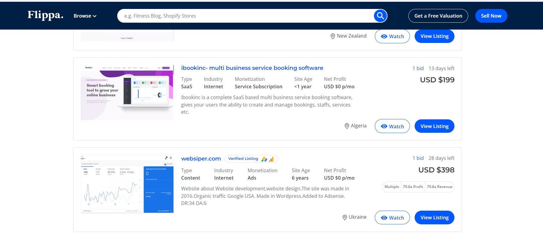Click Get a Free Valuation button

coord(438,16)
